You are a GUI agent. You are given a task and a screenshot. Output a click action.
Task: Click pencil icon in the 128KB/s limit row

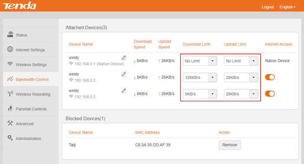pos(124,74)
